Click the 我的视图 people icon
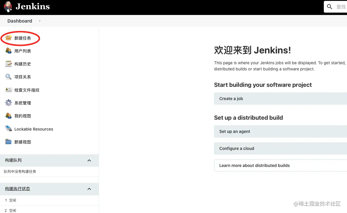This screenshot has width=347, height=213. (x=9, y=116)
